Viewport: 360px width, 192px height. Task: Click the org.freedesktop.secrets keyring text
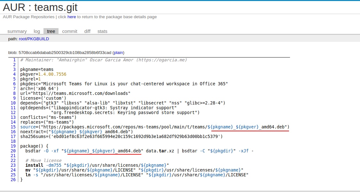(x=124, y=112)
